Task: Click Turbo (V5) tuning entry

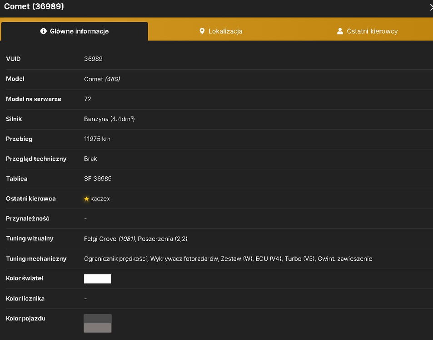Action: [299, 259]
